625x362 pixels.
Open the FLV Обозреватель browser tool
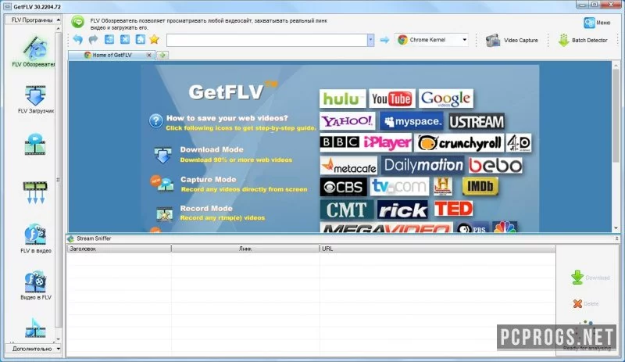click(x=34, y=52)
